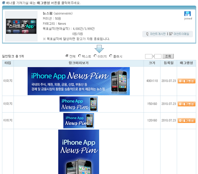198x174 pixels.
Task: Click the 150X60 NewsPim banner preview
Action: (78, 104)
